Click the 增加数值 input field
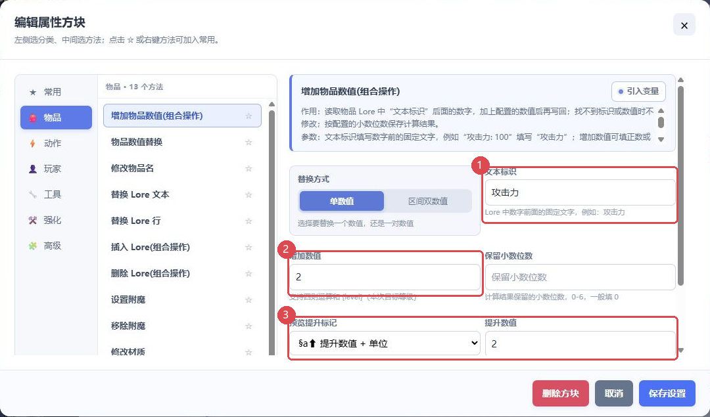The height and width of the screenshot is (417, 710). tap(385, 276)
